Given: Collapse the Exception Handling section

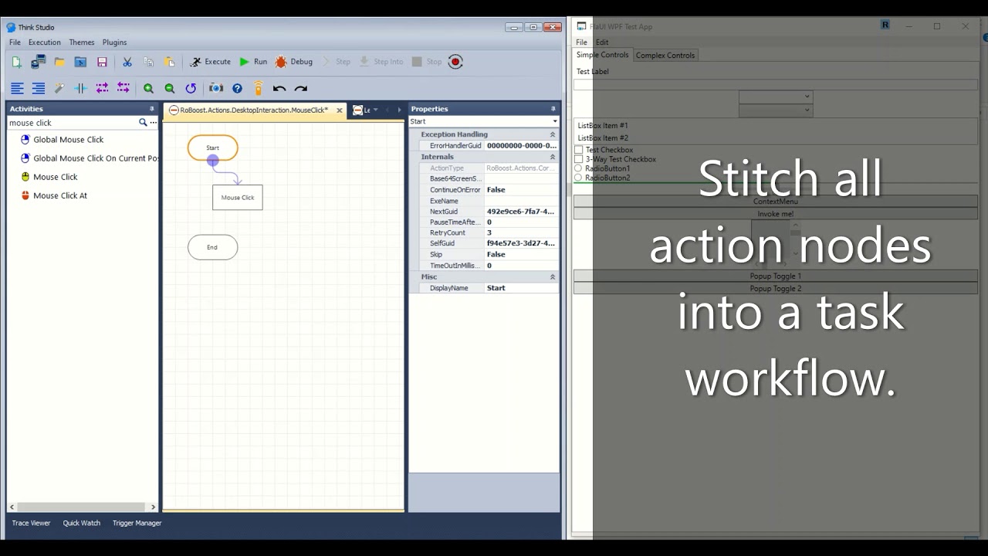Looking at the screenshot, I should tap(552, 134).
